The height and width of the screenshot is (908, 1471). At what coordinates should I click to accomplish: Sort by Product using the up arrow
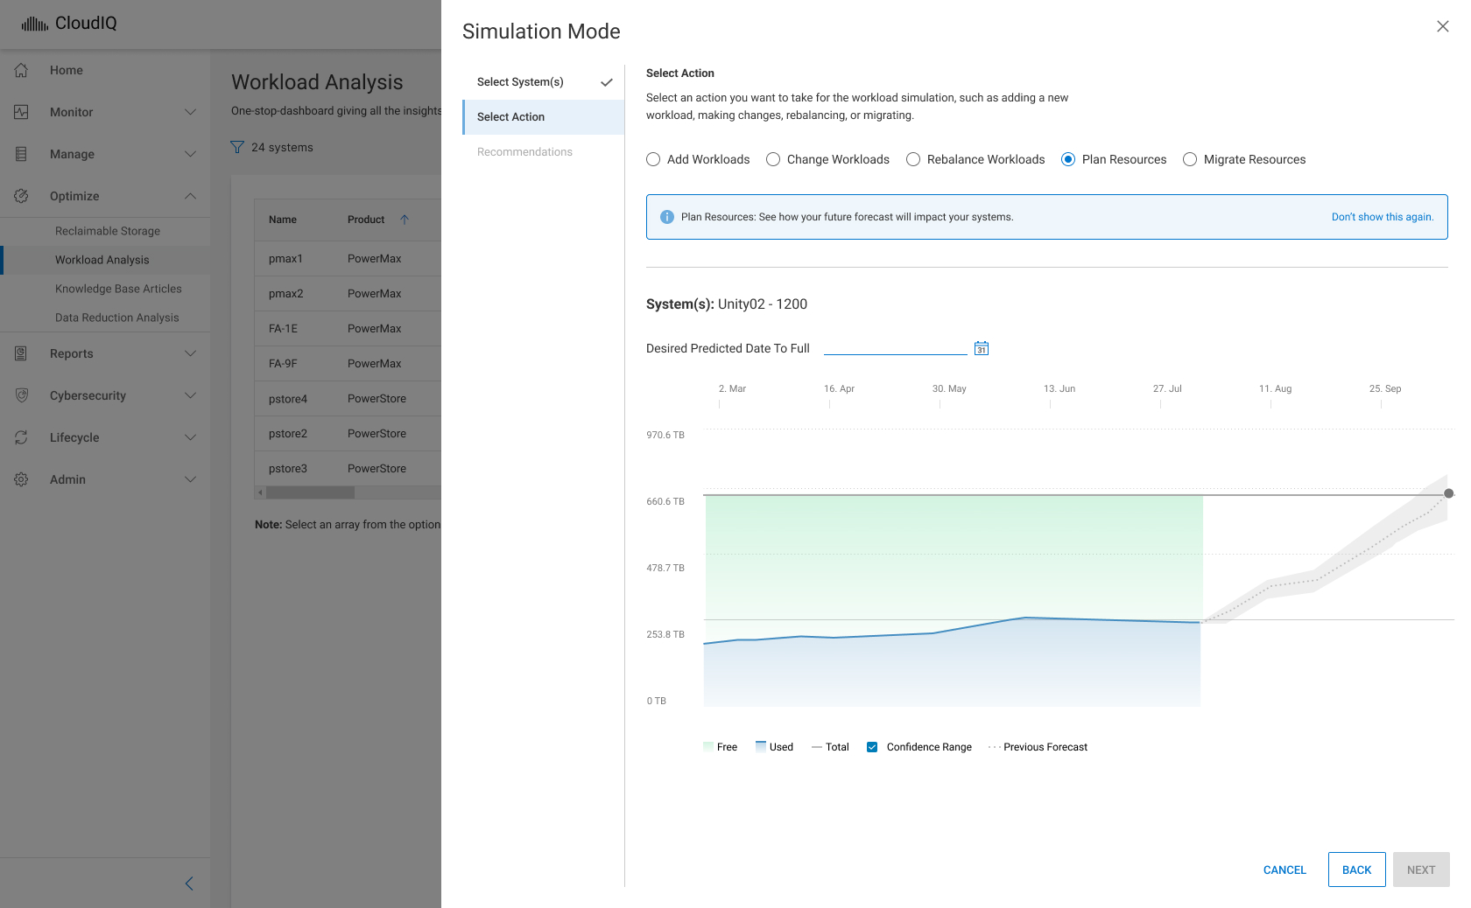(405, 220)
